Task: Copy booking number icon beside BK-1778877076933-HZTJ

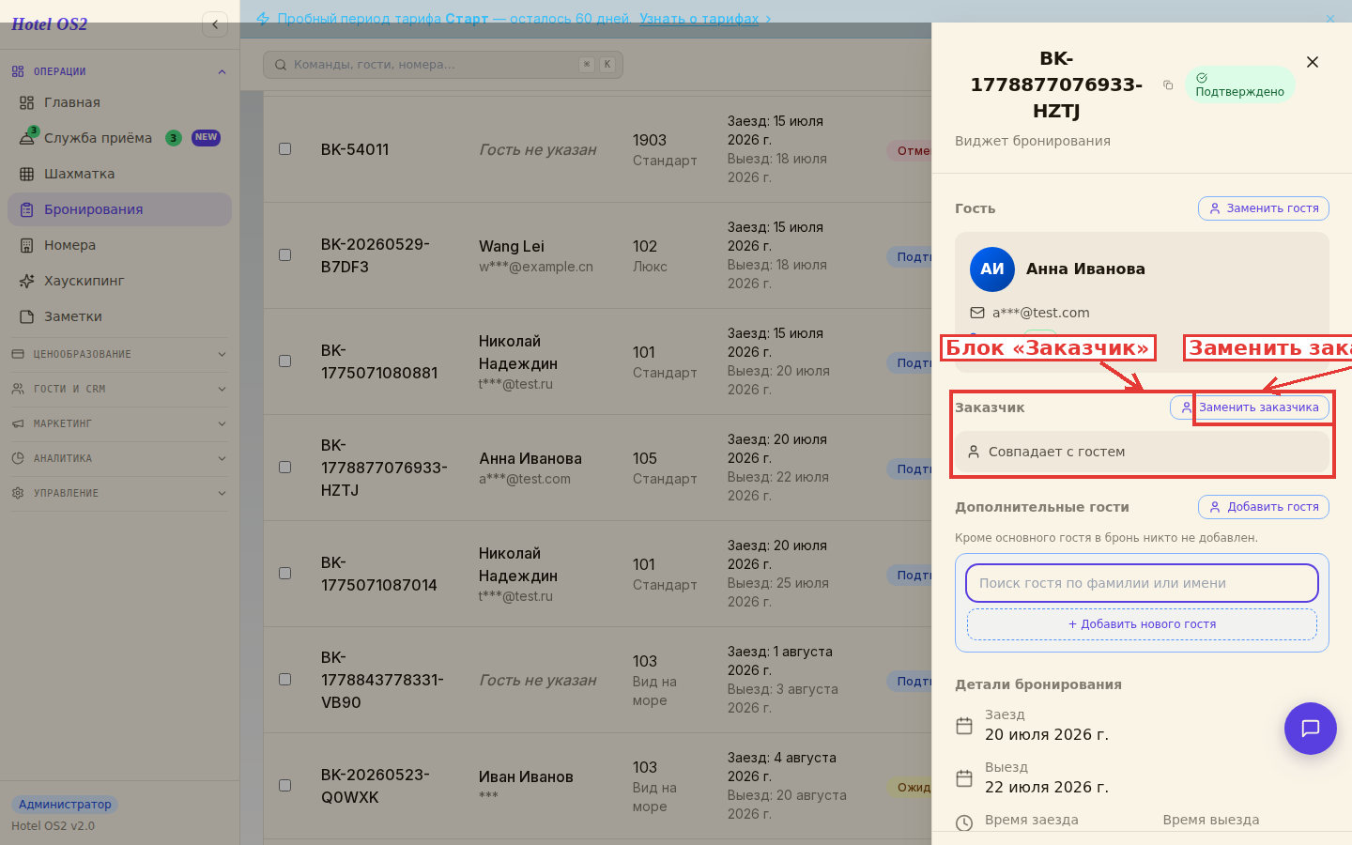Action: pos(1168,84)
